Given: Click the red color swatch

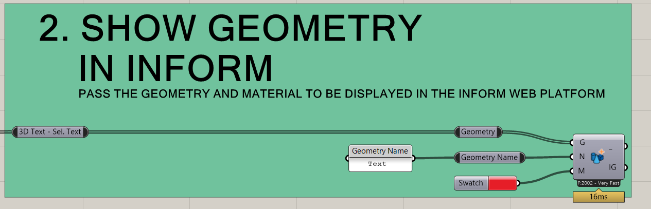Looking at the screenshot, I should coord(502,183).
